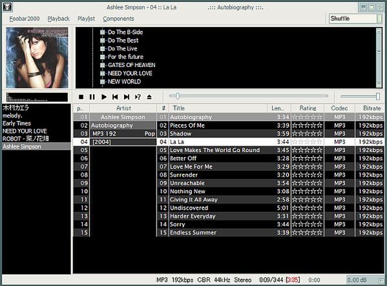Open the Shuffle playback order dropdown
Screen dimensions: 387x286
(355, 19)
